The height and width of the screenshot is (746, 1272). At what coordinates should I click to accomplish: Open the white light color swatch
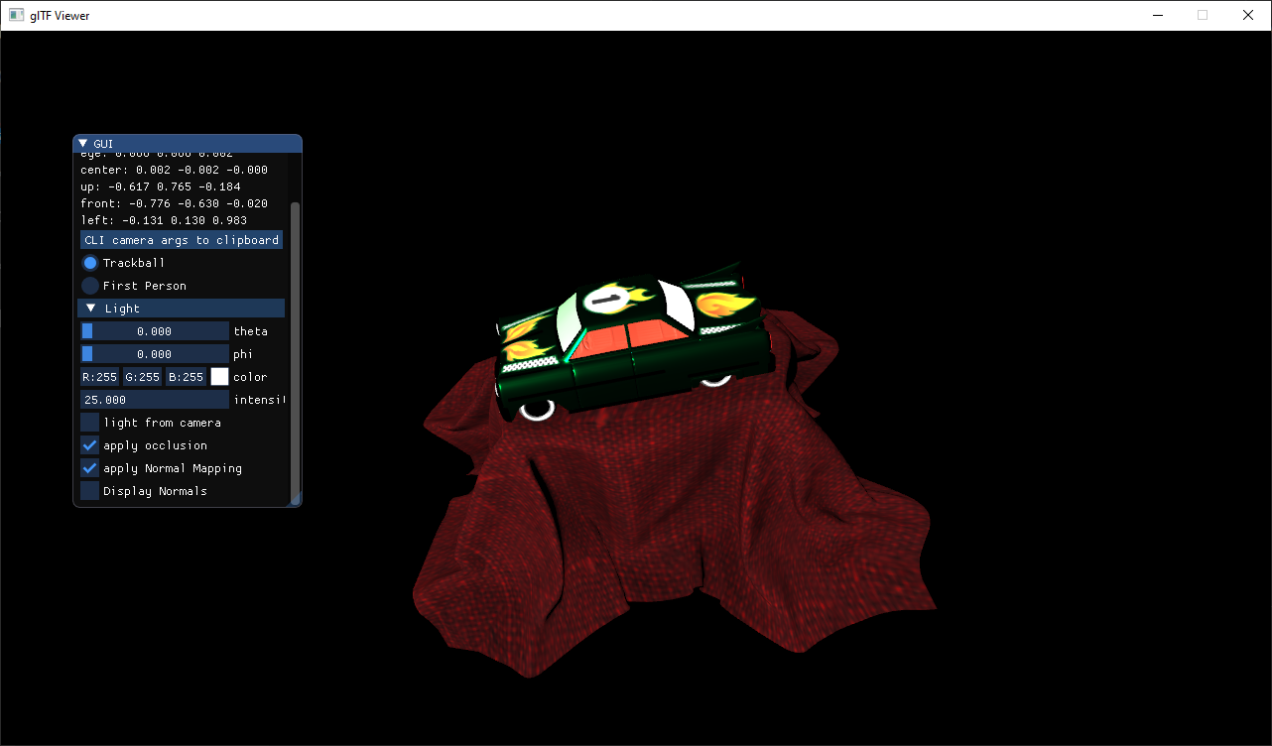[x=219, y=377]
